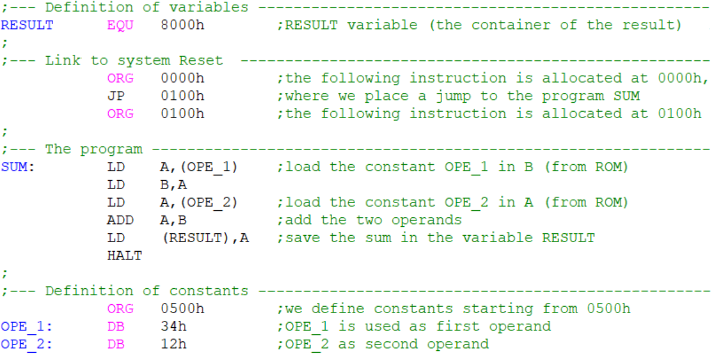Click the HALT instruction
Image resolution: width=711 pixels, height=358 pixels.
(125, 256)
